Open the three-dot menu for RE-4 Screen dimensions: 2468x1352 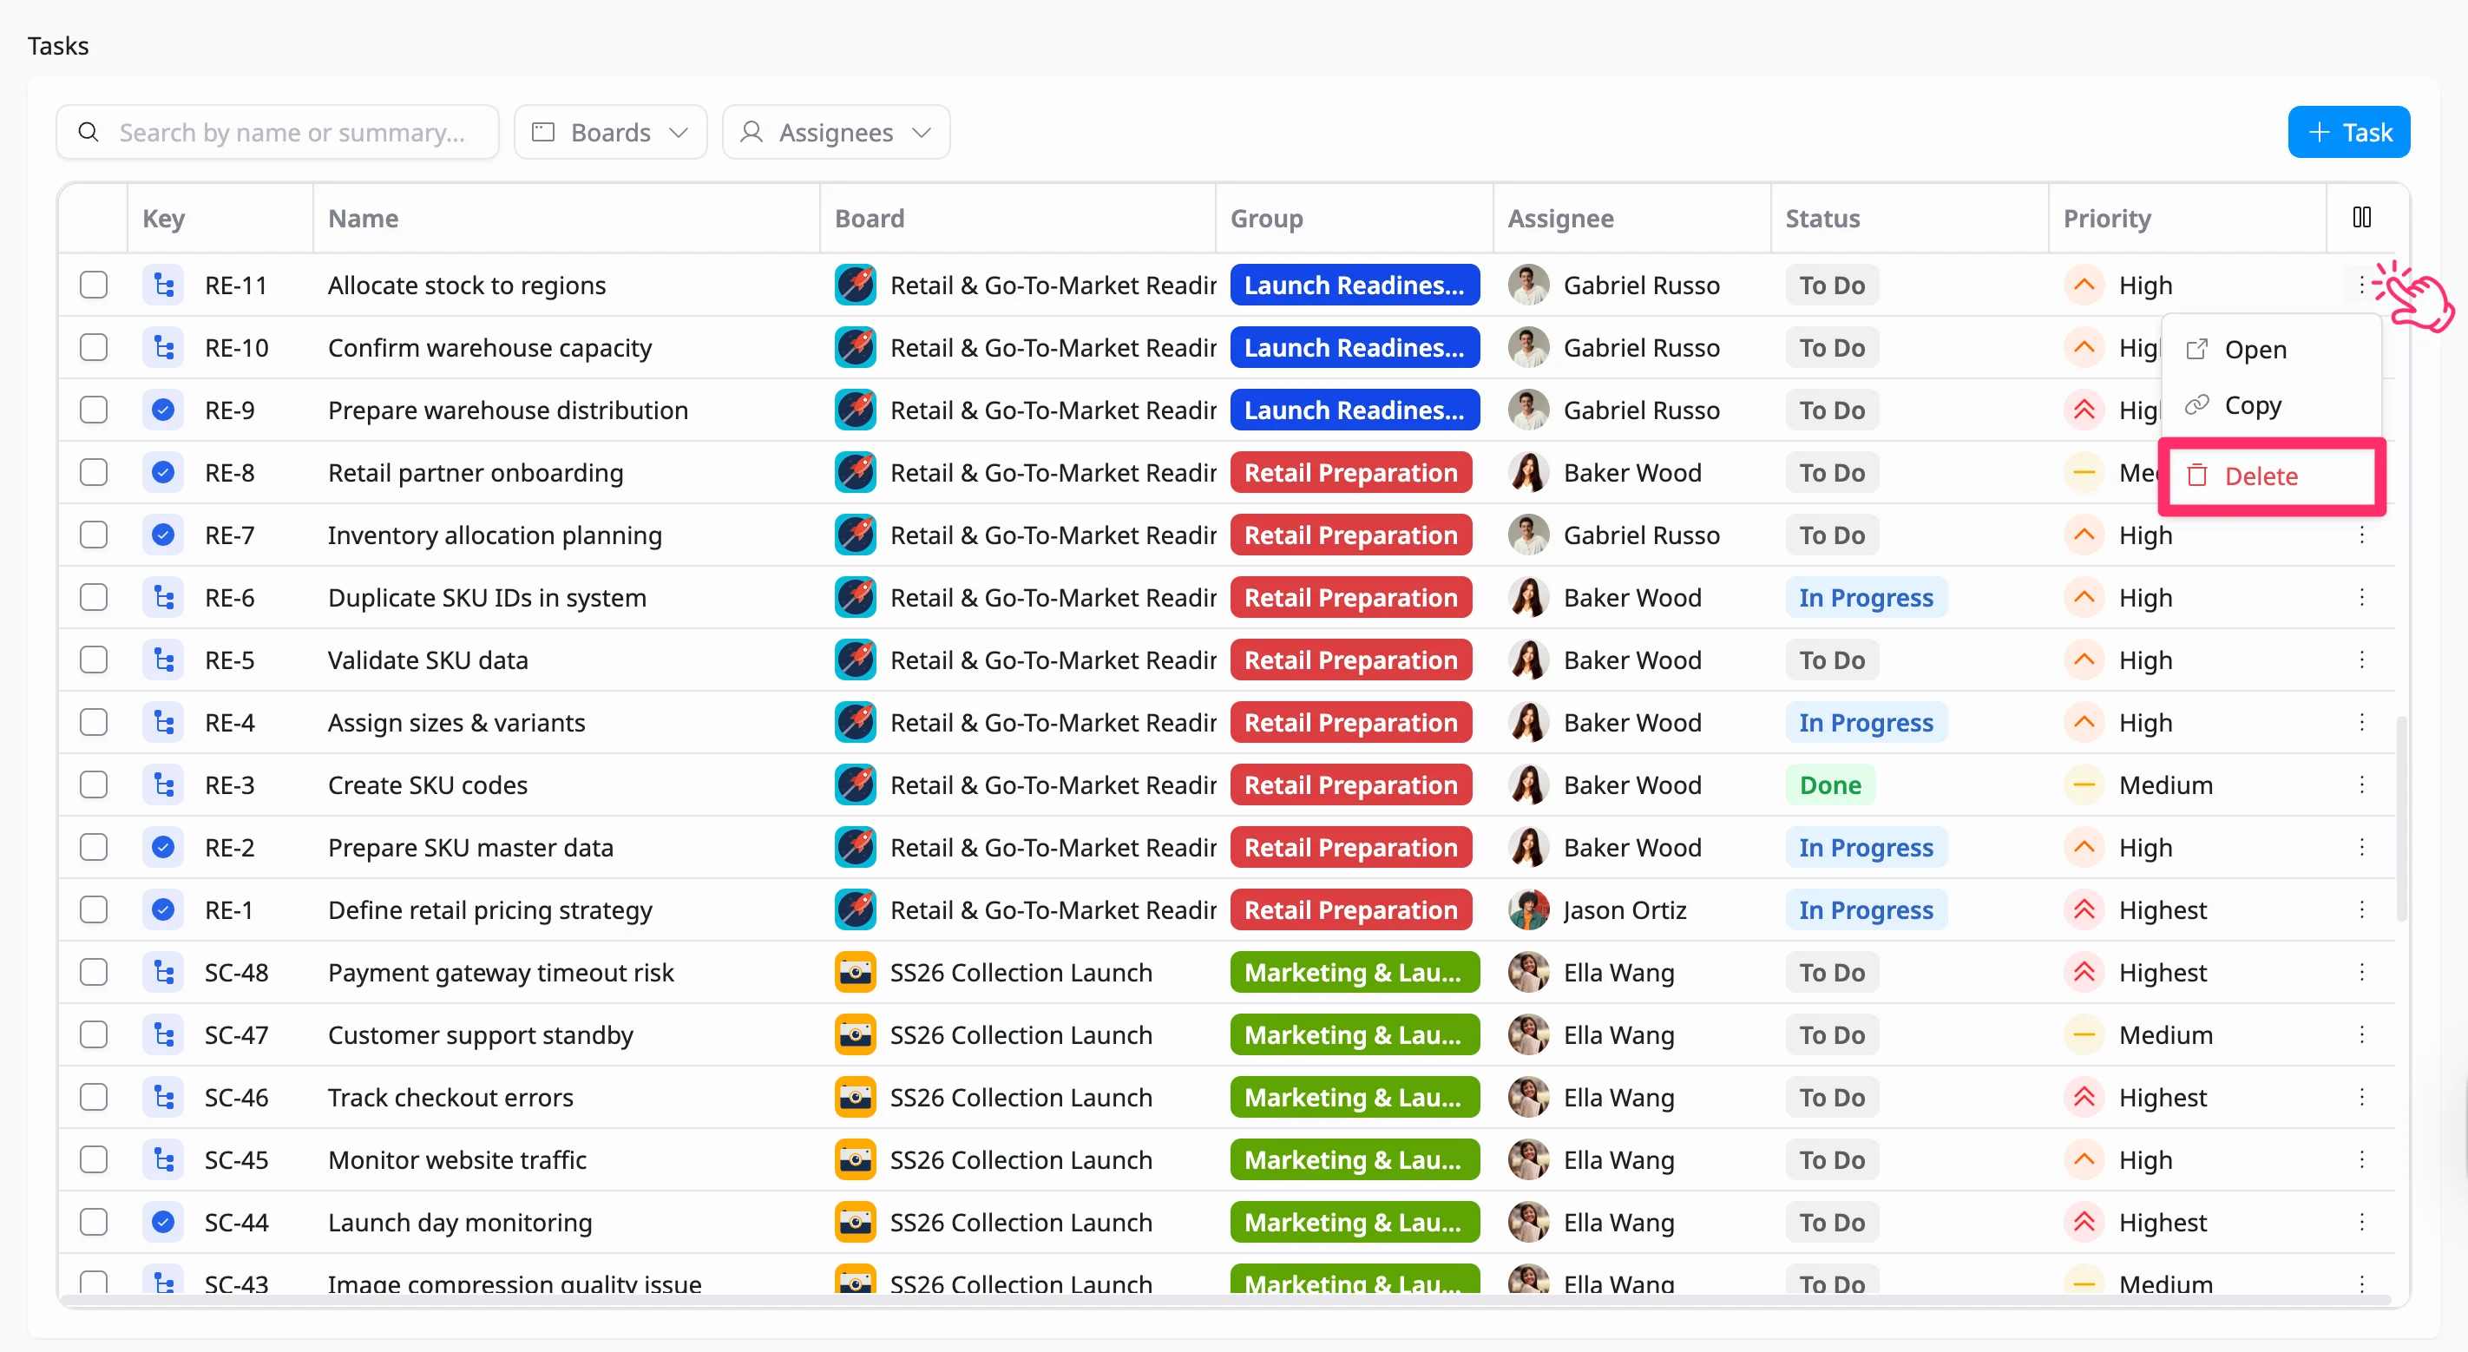[2361, 723]
